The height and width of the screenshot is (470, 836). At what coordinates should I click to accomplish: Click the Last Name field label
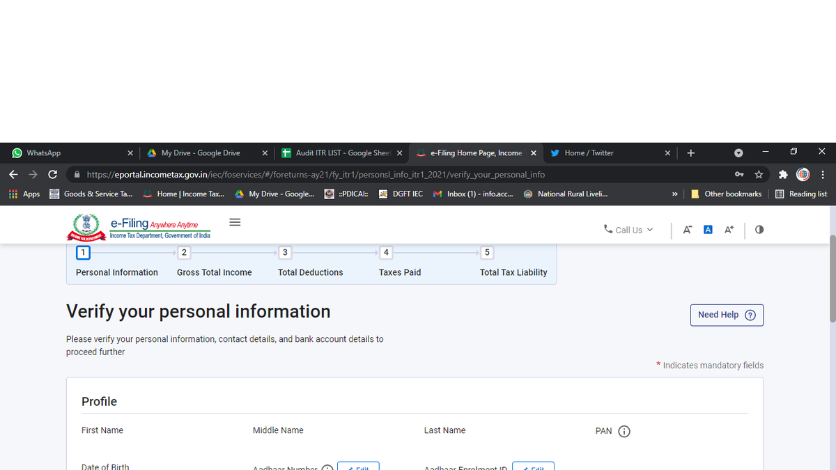click(x=444, y=430)
